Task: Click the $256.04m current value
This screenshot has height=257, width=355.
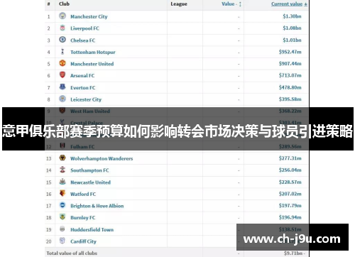Action: click(x=290, y=170)
